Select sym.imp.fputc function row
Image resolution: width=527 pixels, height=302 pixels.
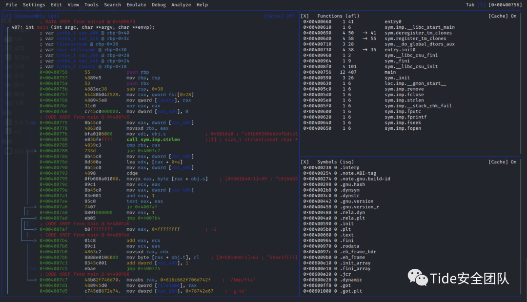click(362, 111)
